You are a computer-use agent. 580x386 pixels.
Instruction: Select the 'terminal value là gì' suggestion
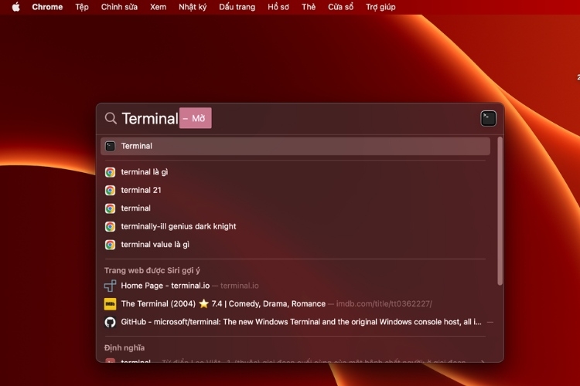pos(295,245)
